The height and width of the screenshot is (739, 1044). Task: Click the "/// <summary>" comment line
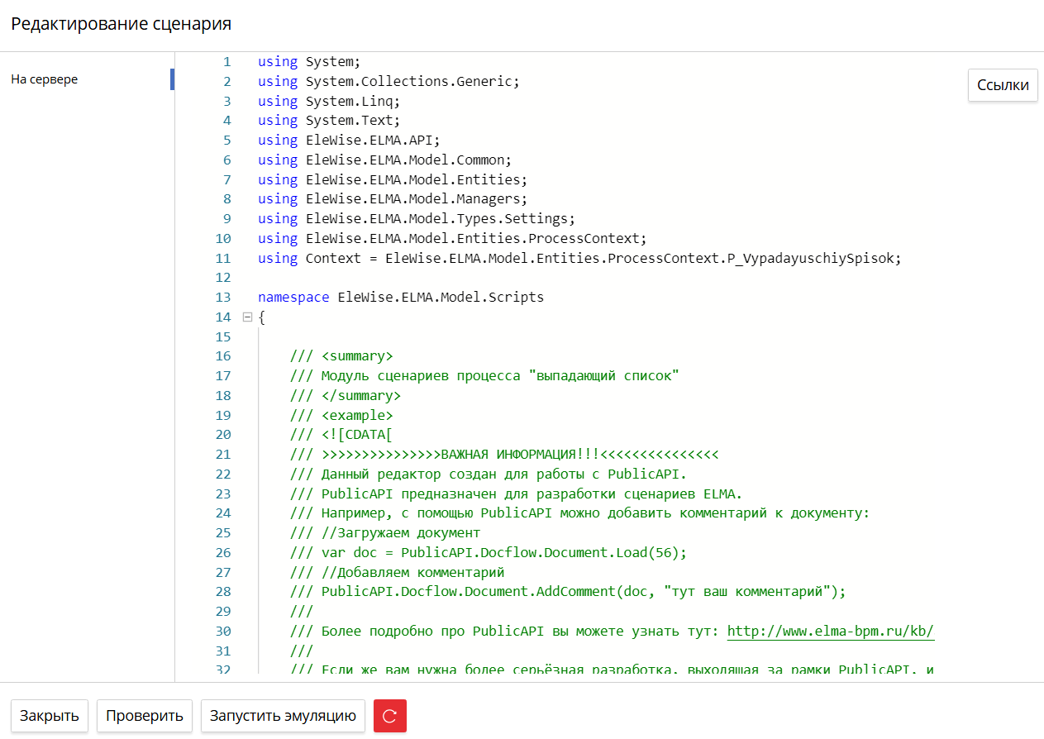(x=341, y=356)
